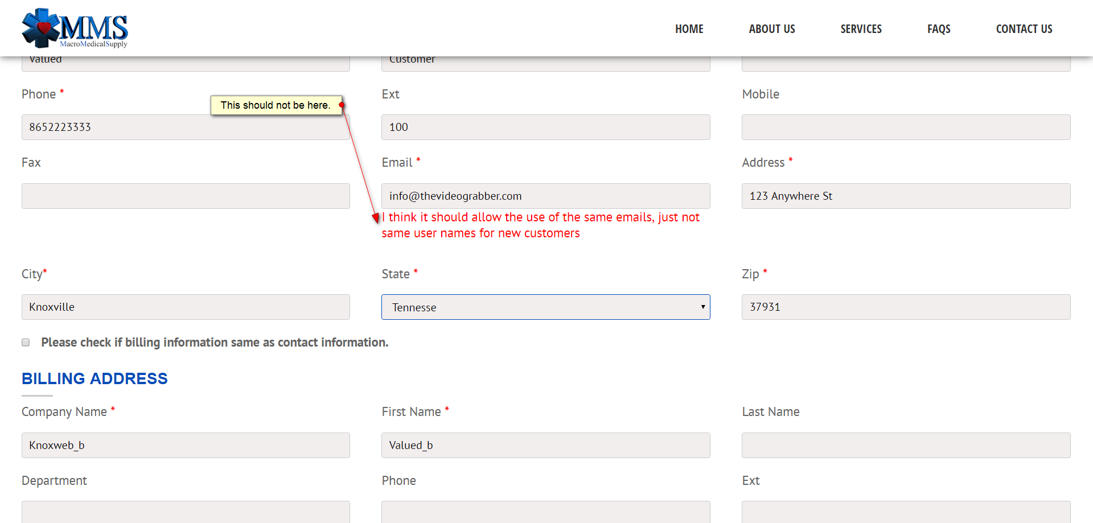The height and width of the screenshot is (523, 1093).
Task: Click the MMS MacroMedicalSupply logo
Action: (75, 28)
